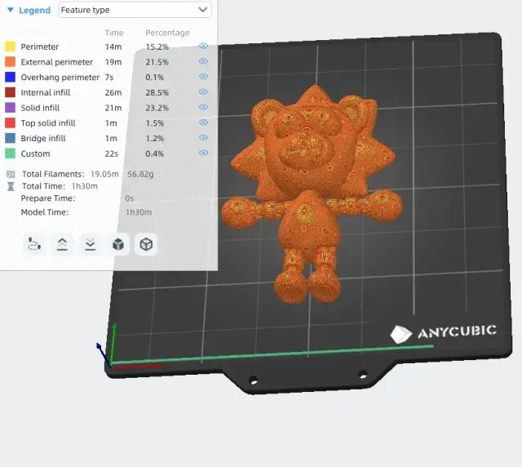522x467 pixels.
Task: Click the dark red Internal infill swatch
Action: click(10, 92)
